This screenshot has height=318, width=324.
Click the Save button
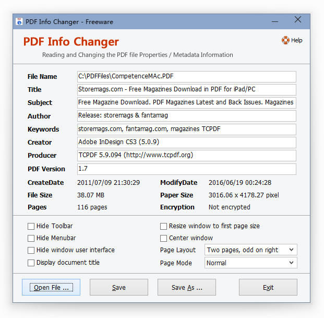click(x=118, y=287)
